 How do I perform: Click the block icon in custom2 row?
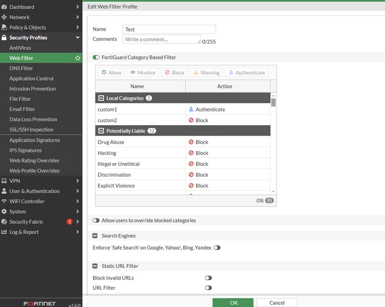(191, 120)
